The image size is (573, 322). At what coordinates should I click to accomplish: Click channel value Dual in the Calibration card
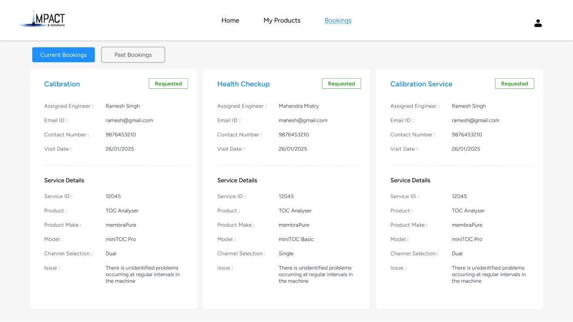click(111, 253)
